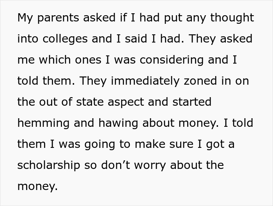Click the word "don't"
This screenshot has height=206, width=273.
pyautogui.click(x=115, y=165)
